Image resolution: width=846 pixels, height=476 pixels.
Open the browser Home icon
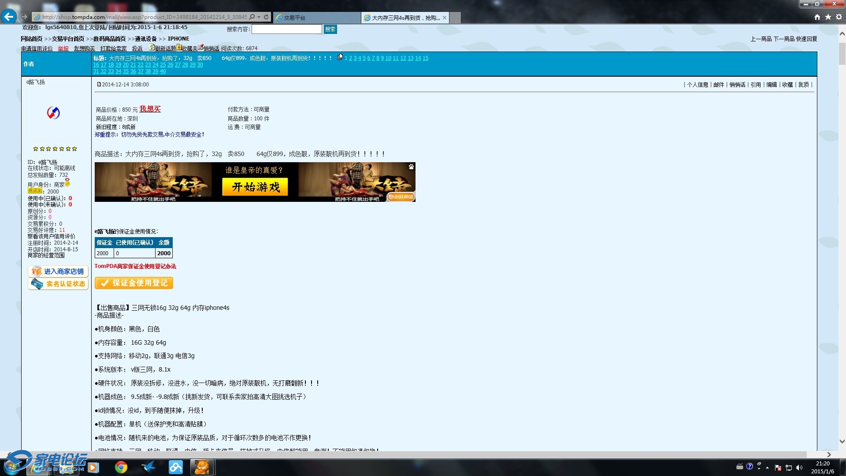click(x=817, y=17)
